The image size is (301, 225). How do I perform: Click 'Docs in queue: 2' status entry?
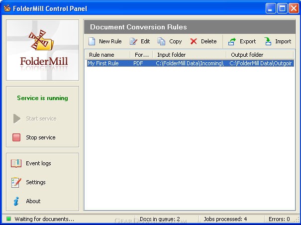pyautogui.click(x=160, y=219)
